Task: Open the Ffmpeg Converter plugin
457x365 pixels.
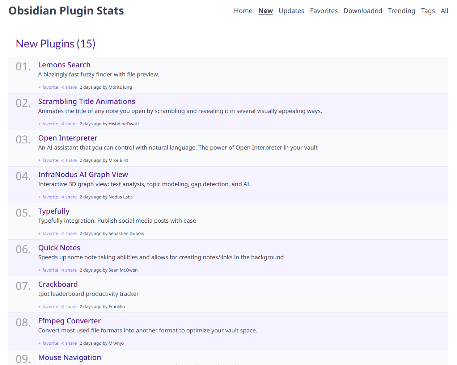Action: coord(69,321)
